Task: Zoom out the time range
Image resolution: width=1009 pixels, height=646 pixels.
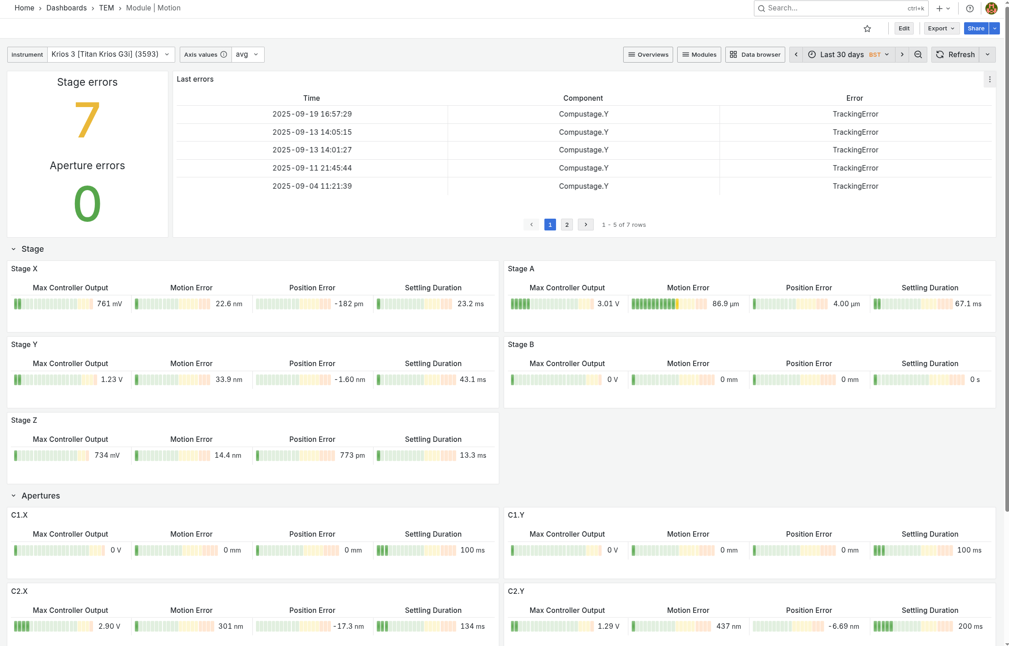Action: point(918,54)
